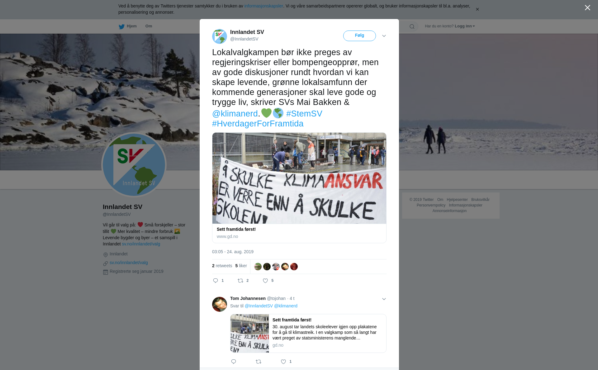598x370 pixels.
Task: Open the sv.no/innlandet/valg profile link
Action: coord(129,263)
